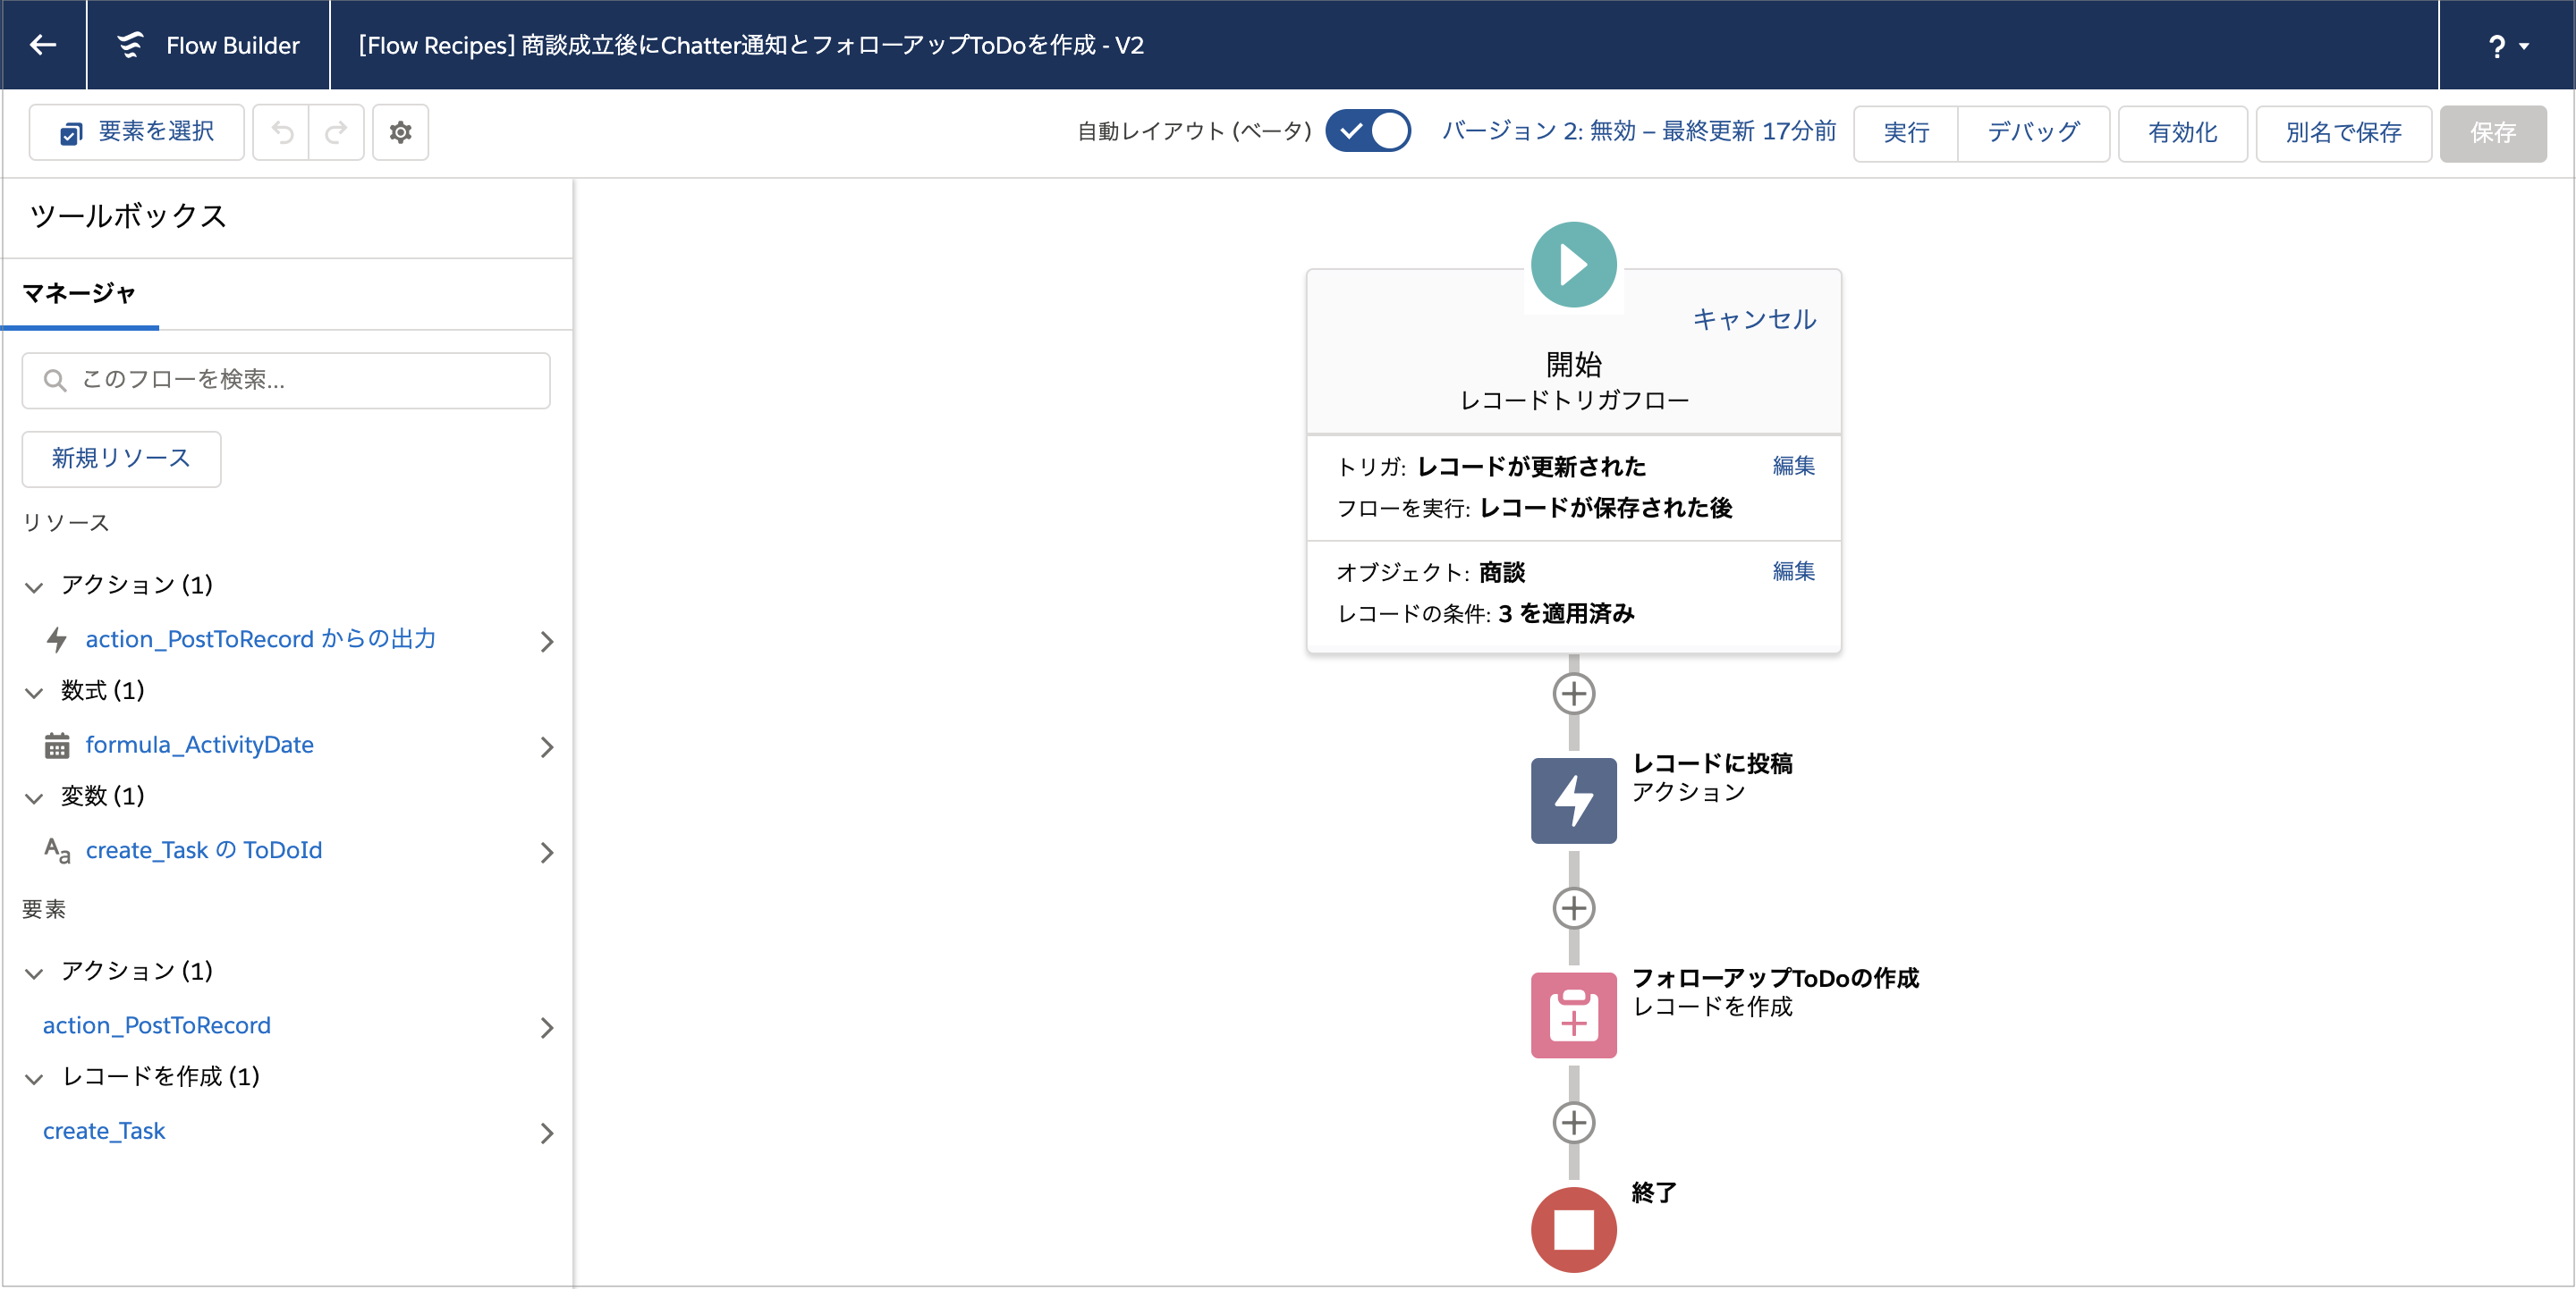Click the search magnifier icon

click(55, 381)
